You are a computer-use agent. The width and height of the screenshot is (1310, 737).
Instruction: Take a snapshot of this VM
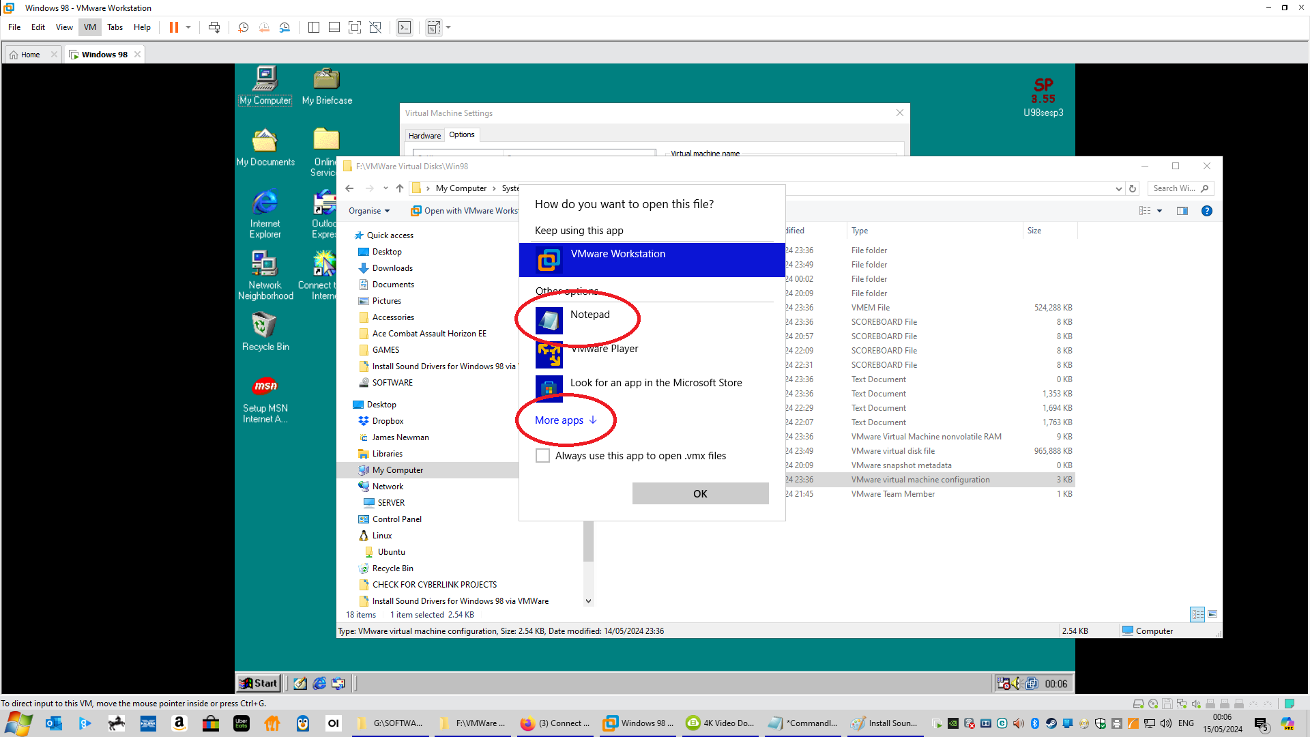click(x=243, y=27)
